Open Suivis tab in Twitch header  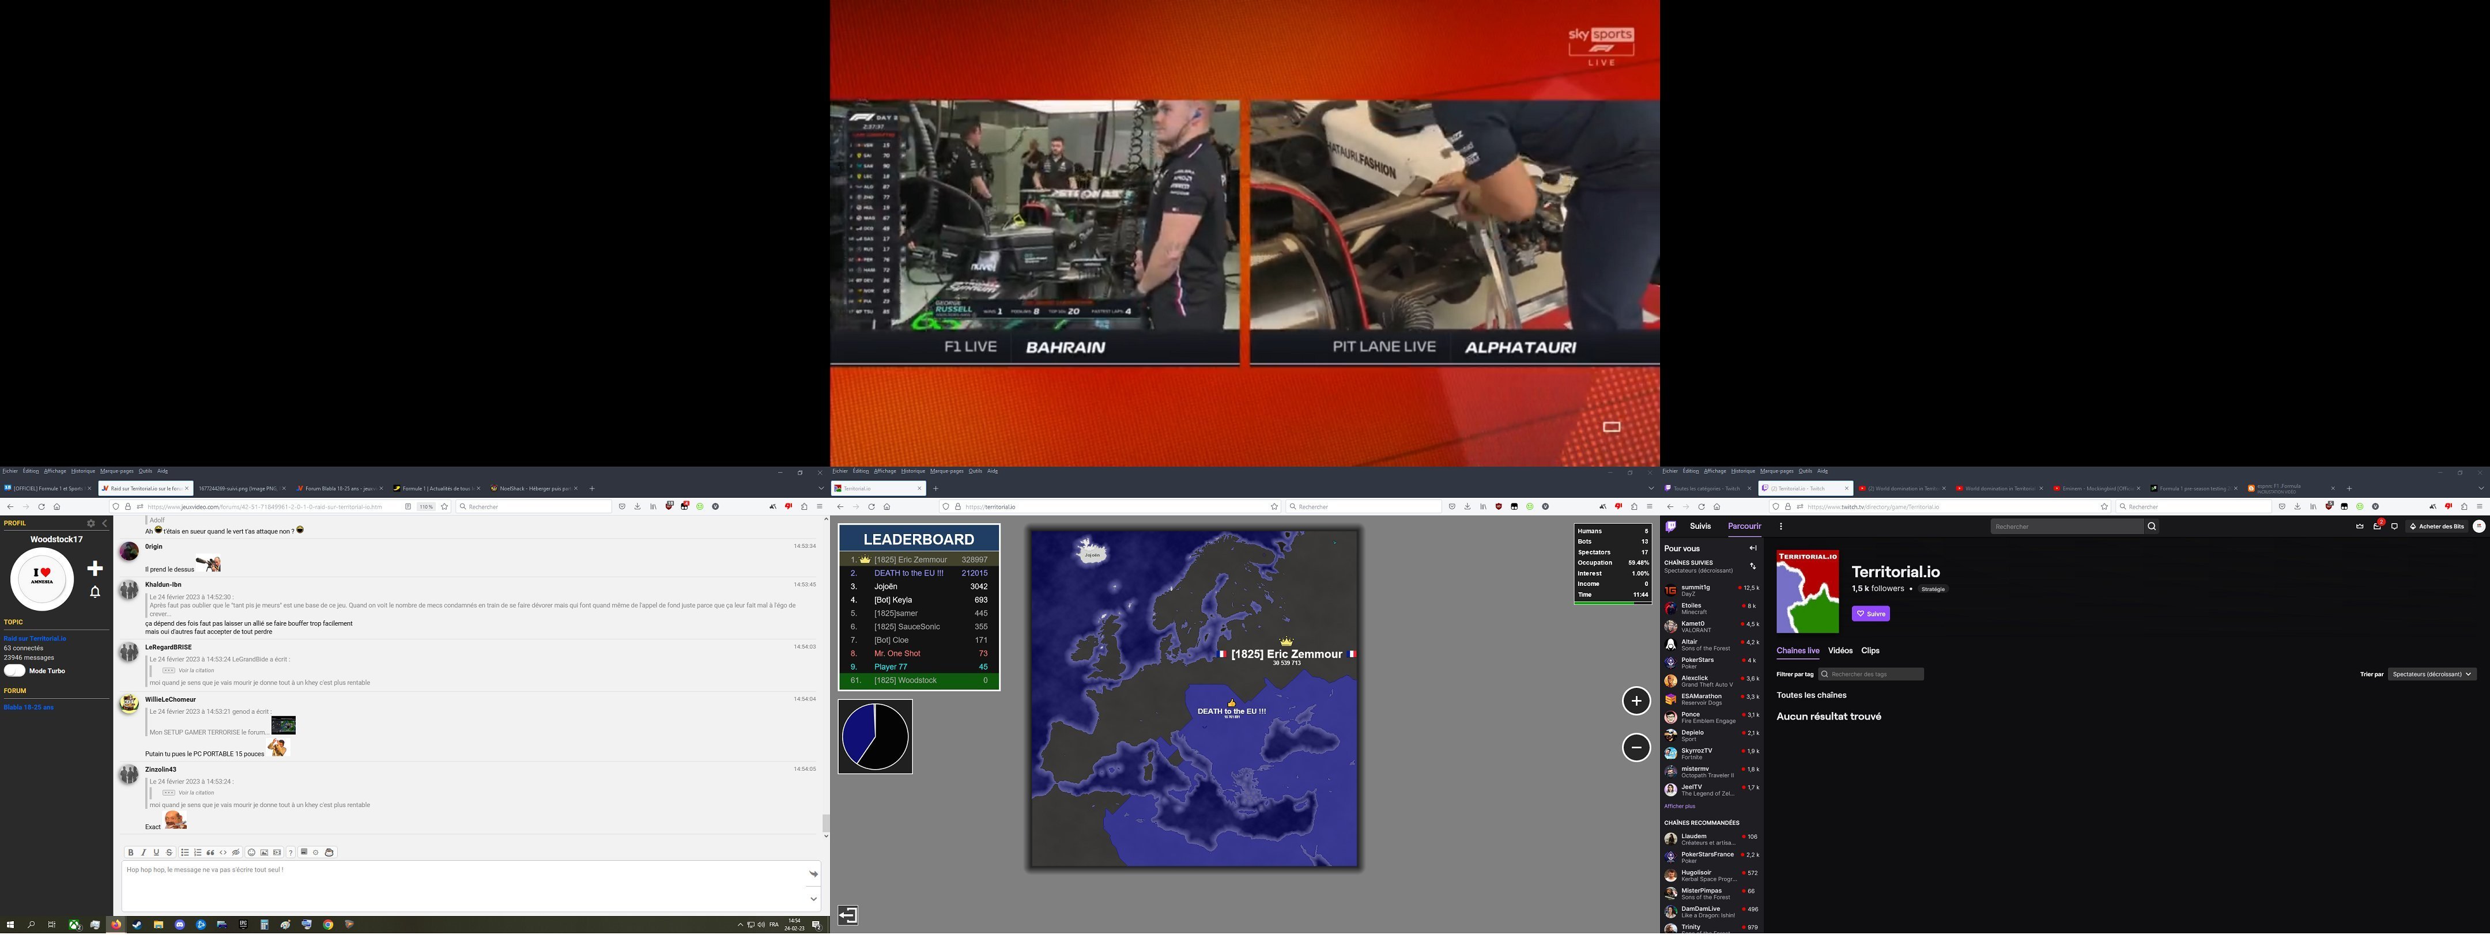click(1700, 527)
